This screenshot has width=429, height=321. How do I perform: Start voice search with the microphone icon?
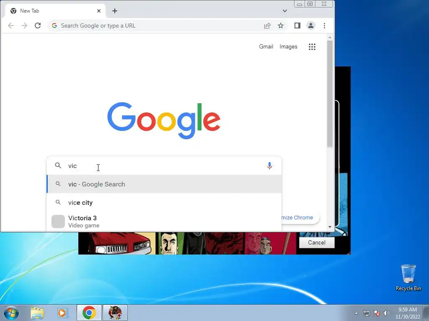pos(269,166)
